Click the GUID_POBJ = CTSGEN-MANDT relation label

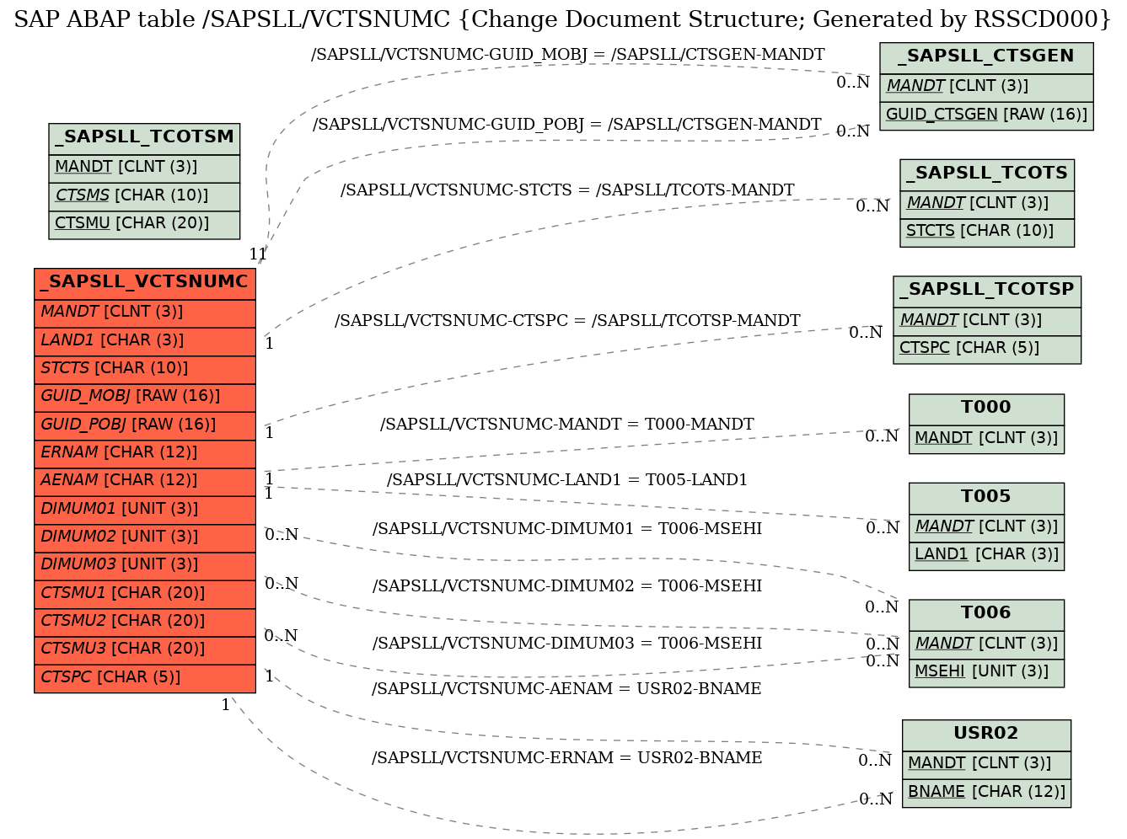(567, 125)
